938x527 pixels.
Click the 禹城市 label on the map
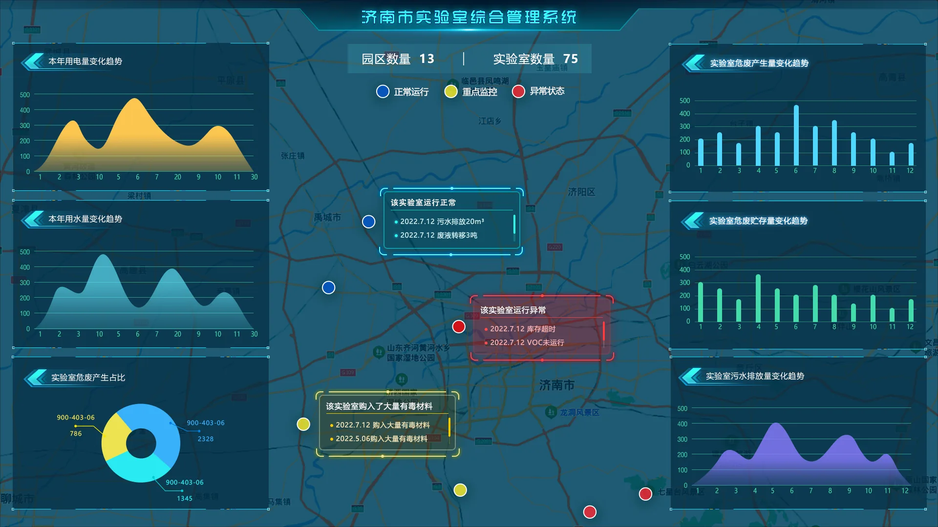(x=327, y=217)
